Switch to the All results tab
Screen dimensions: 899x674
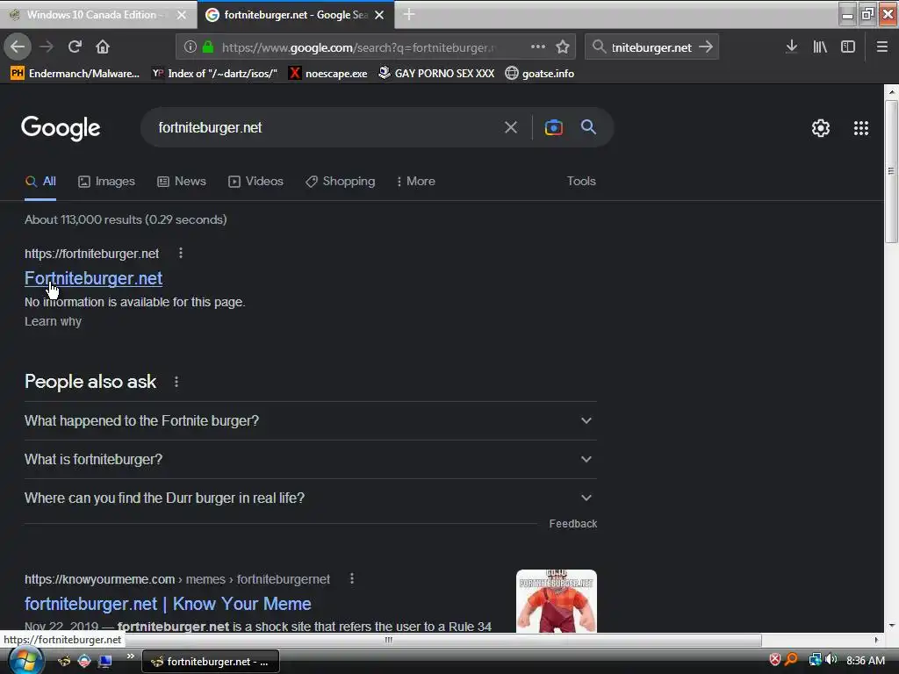pyautogui.click(x=40, y=181)
